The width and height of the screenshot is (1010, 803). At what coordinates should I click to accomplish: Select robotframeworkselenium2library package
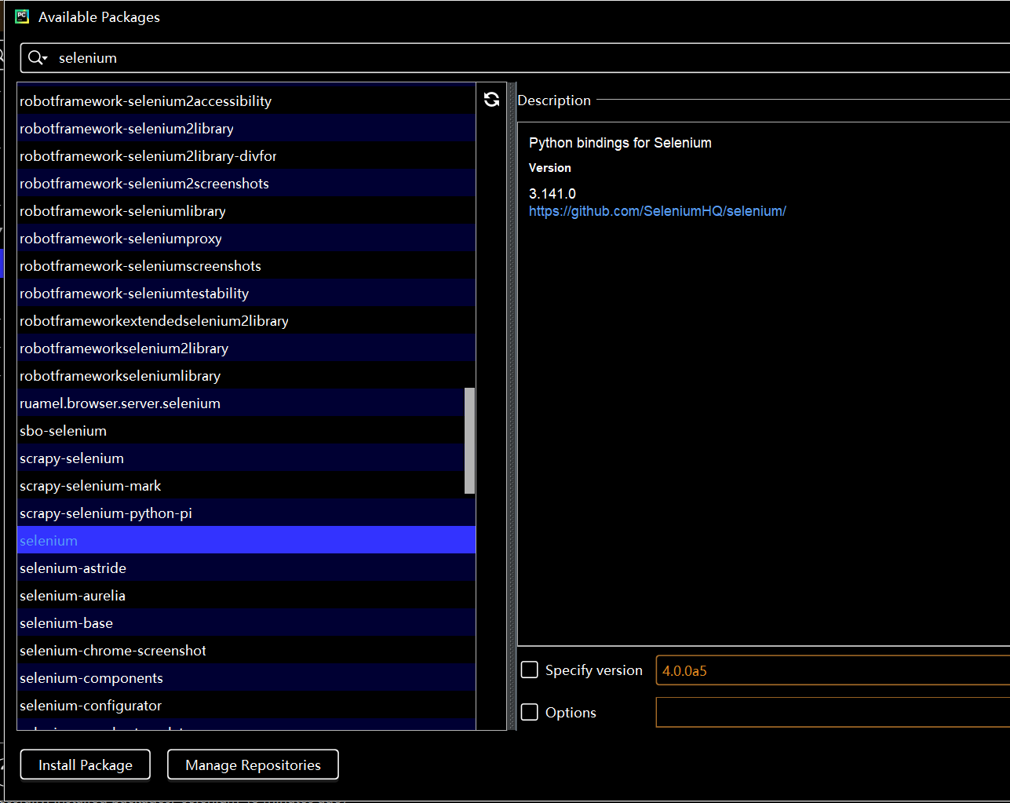coord(246,348)
